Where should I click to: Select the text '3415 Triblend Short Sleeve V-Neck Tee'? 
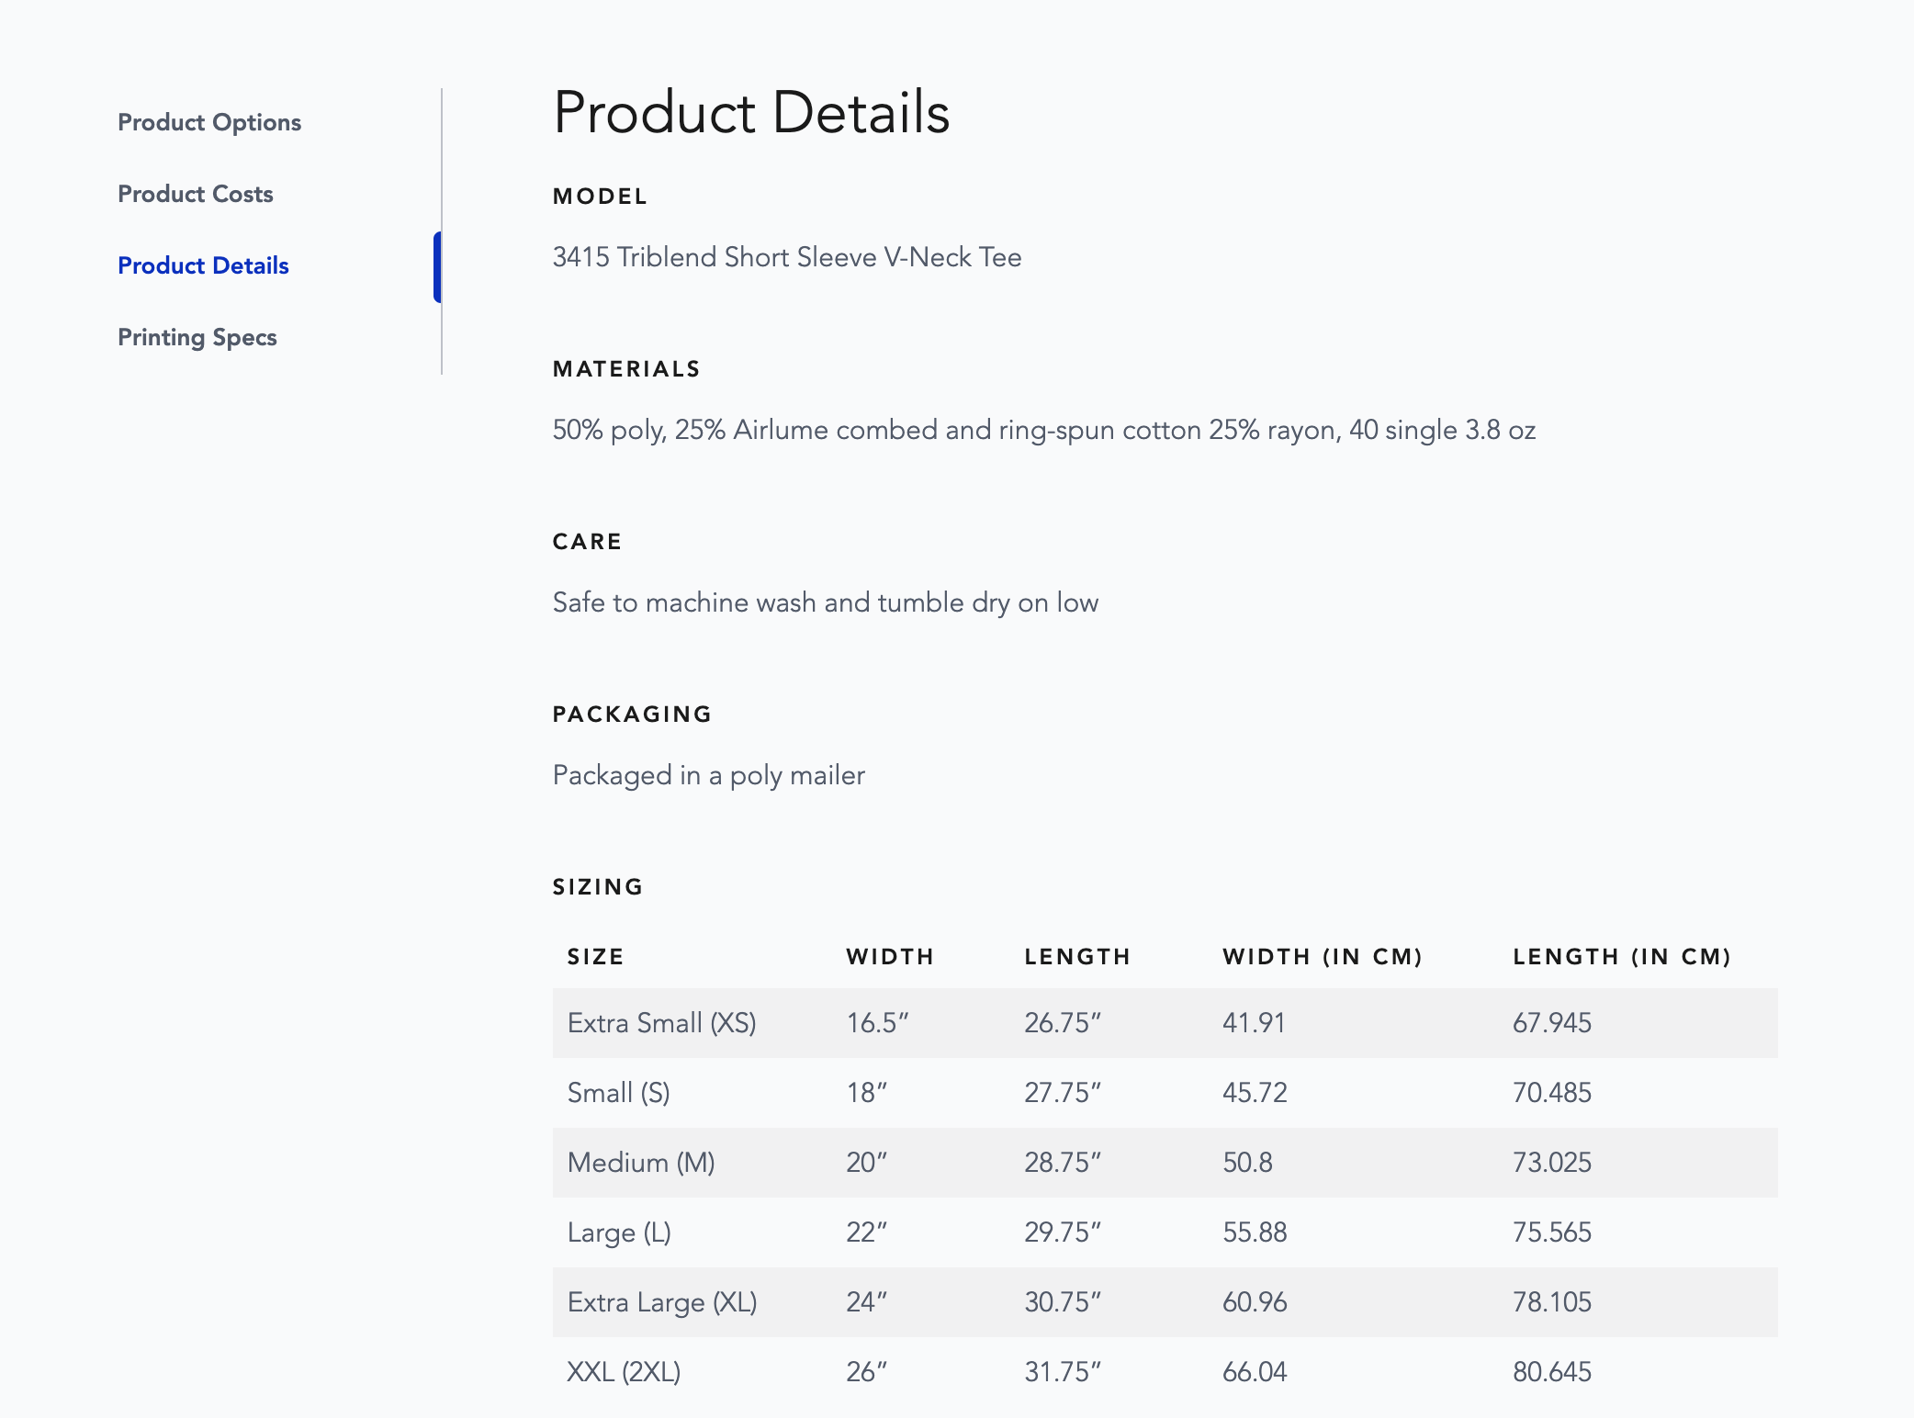click(x=787, y=257)
